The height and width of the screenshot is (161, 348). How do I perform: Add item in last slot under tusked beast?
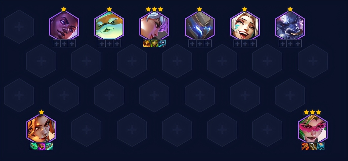[298, 43]
